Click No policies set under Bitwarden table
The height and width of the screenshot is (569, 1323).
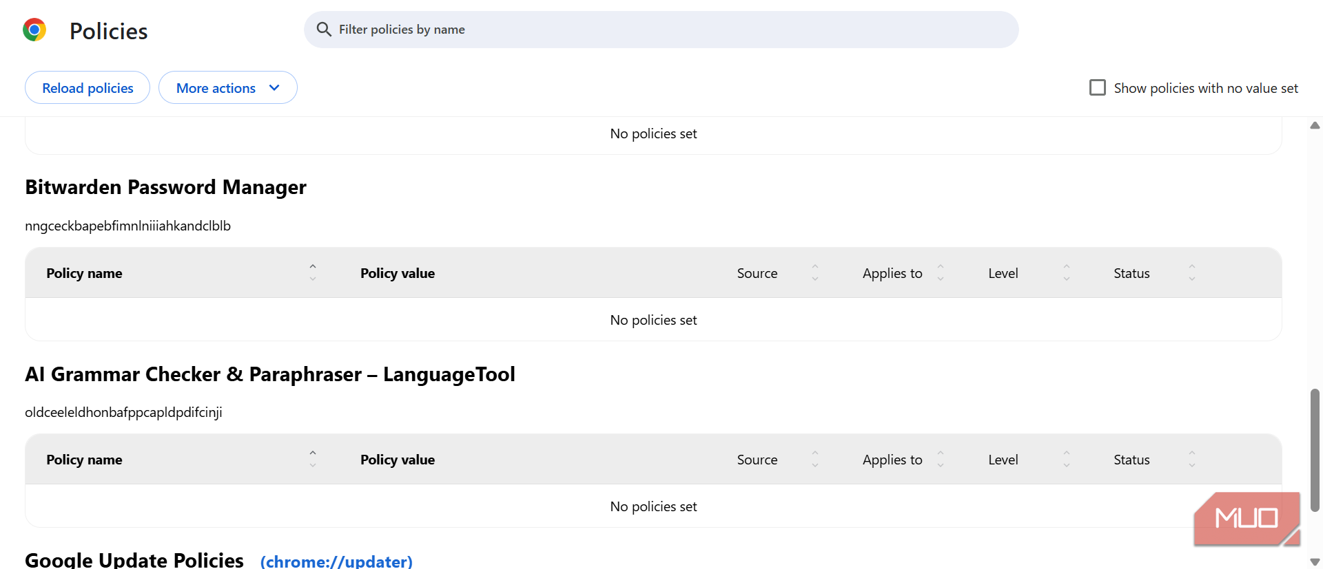tap(653, 320)
